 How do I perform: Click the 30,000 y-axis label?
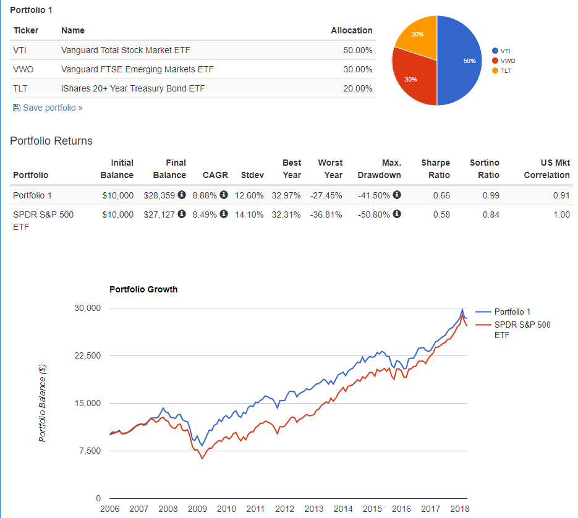point(87,308)
